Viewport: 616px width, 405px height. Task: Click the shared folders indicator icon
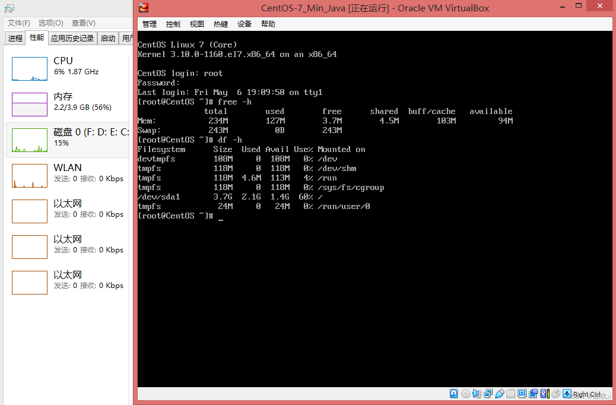point(511,394)
